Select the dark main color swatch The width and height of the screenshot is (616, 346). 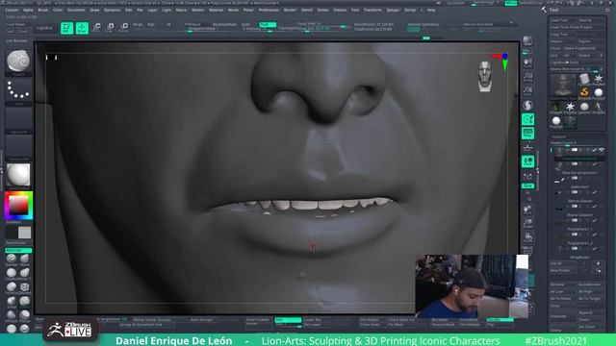click(11, 233)
